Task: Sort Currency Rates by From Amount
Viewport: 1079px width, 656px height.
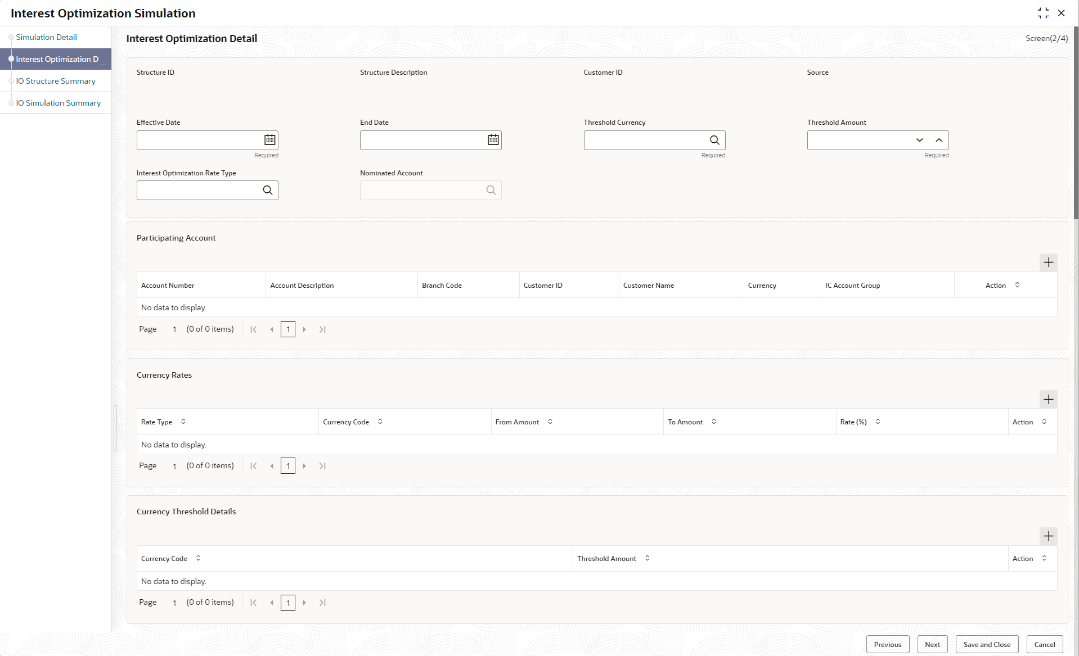Action: pos(550,422)
